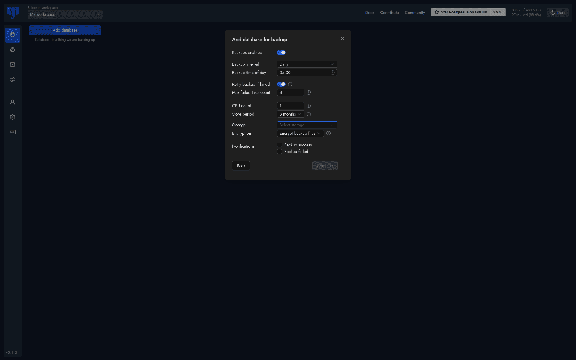
Task: Open the Storage section from the sidebar
Action: tap(13, 50)
